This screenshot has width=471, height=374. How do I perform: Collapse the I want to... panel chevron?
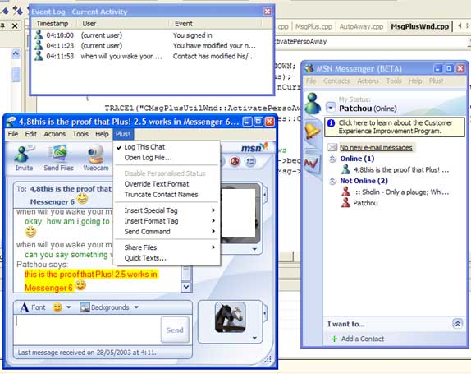(458, 324)
